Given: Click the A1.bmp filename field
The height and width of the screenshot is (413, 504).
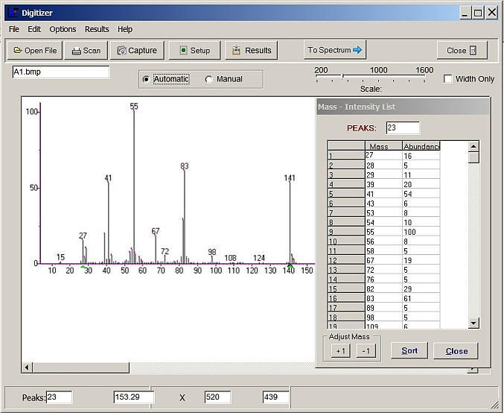Looking at the screenshot, I should pyautogui.click(x=60, y=72).
